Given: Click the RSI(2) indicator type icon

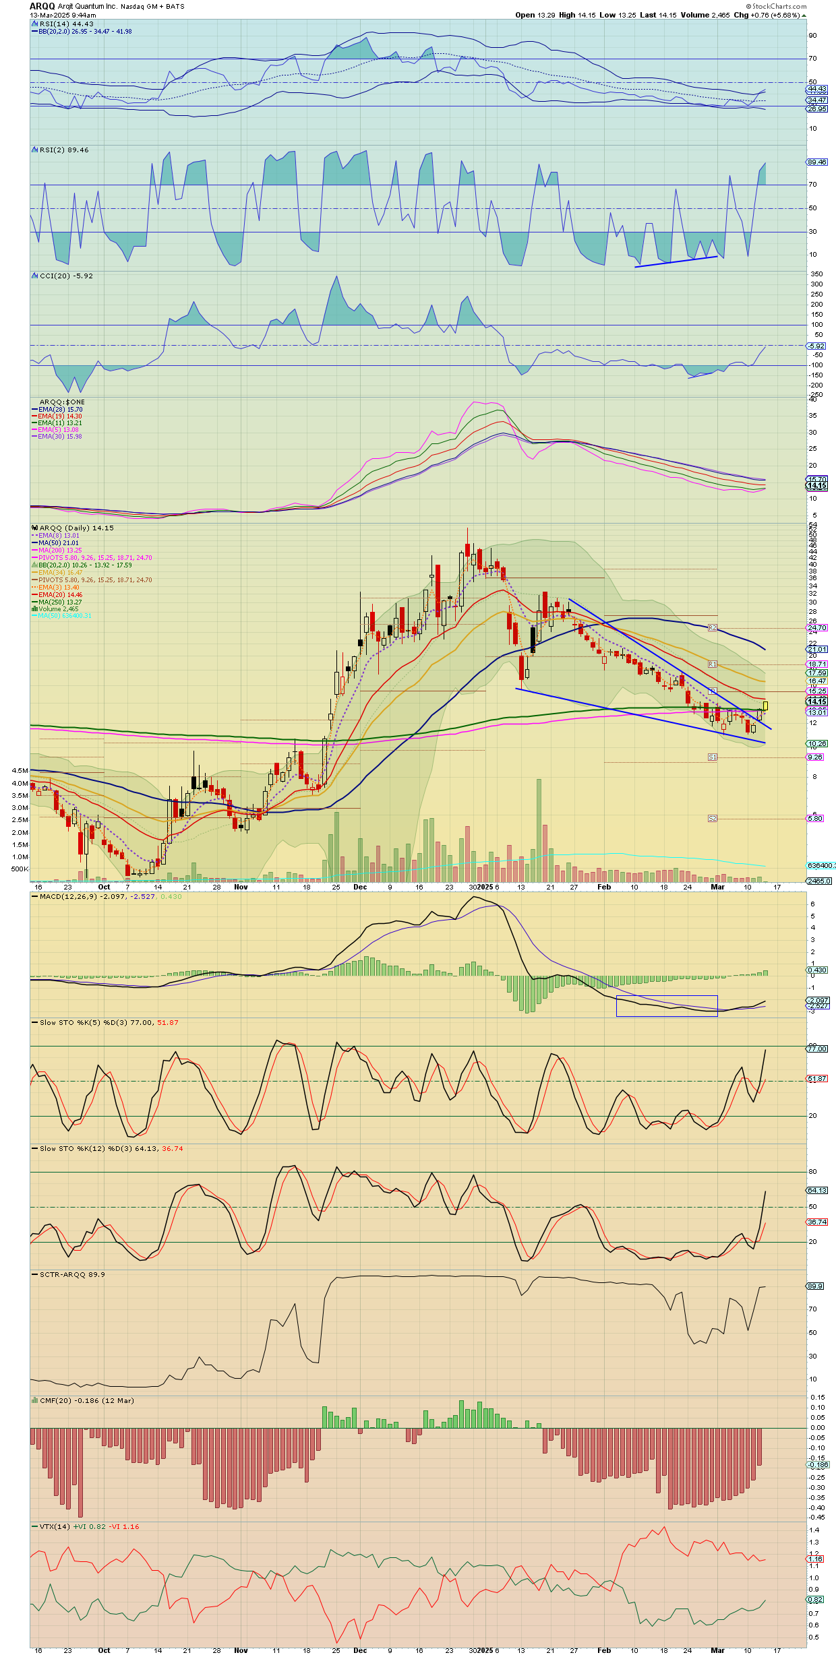Looking at the screenshot, I should coord(34,150).
